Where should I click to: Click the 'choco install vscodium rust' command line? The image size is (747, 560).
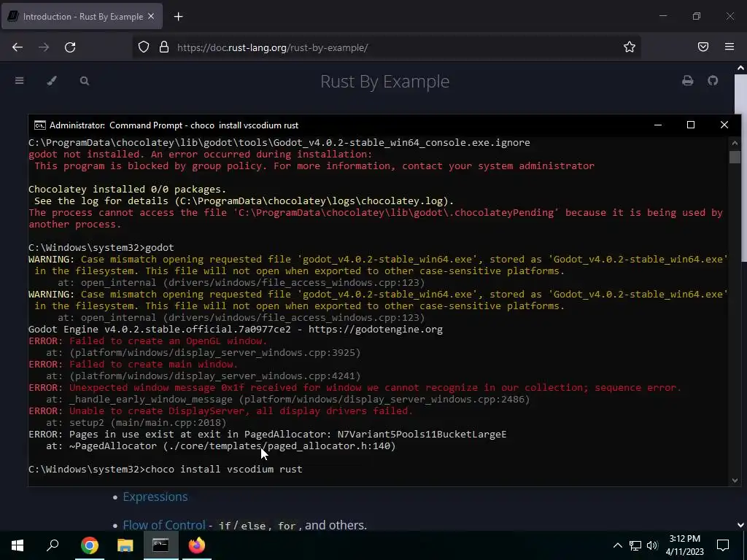(223, 469)
